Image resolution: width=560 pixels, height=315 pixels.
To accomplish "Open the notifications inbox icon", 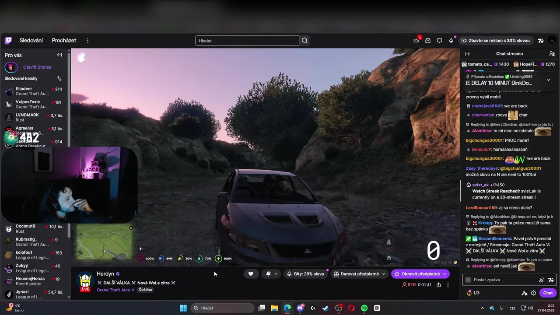I will pyautogui.click(x=428, y=41).
